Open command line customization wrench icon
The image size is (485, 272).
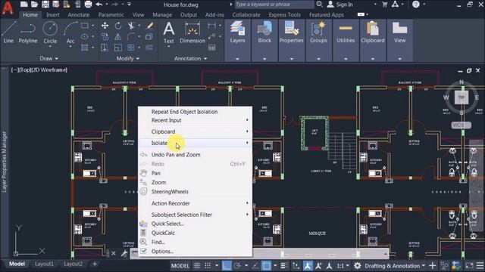124,254
